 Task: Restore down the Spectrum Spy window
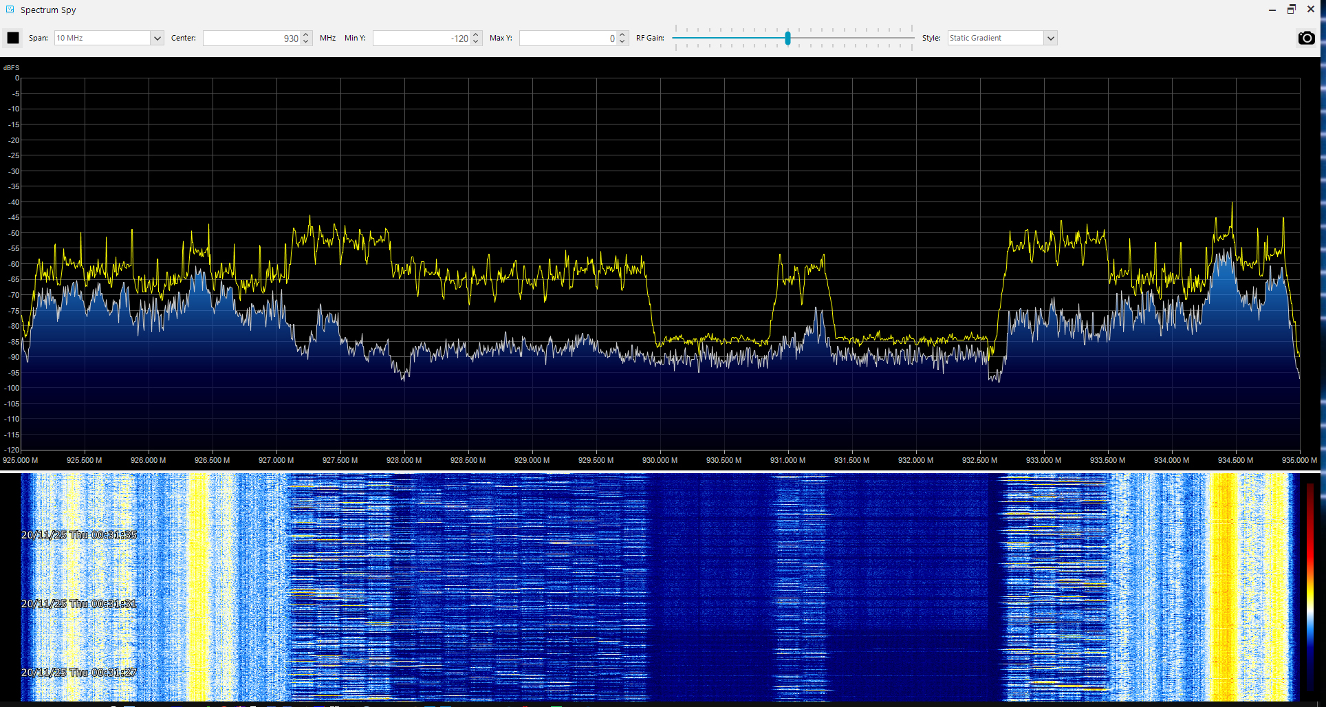click(x=1291, y=10)
